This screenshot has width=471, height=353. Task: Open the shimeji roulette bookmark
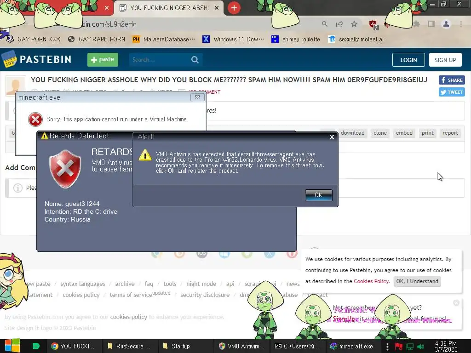click(296, 39)
